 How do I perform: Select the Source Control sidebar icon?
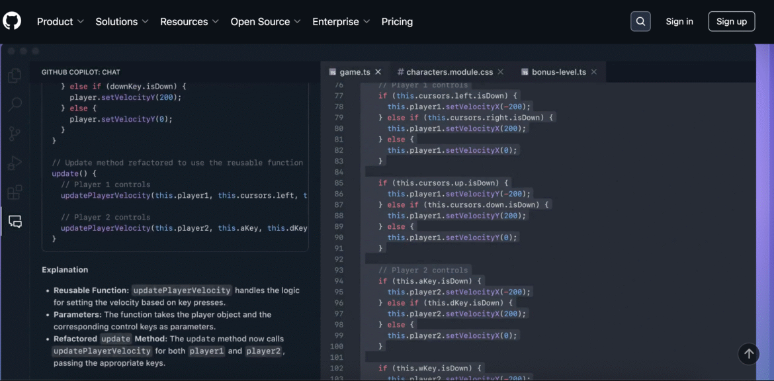pos(15,134)
